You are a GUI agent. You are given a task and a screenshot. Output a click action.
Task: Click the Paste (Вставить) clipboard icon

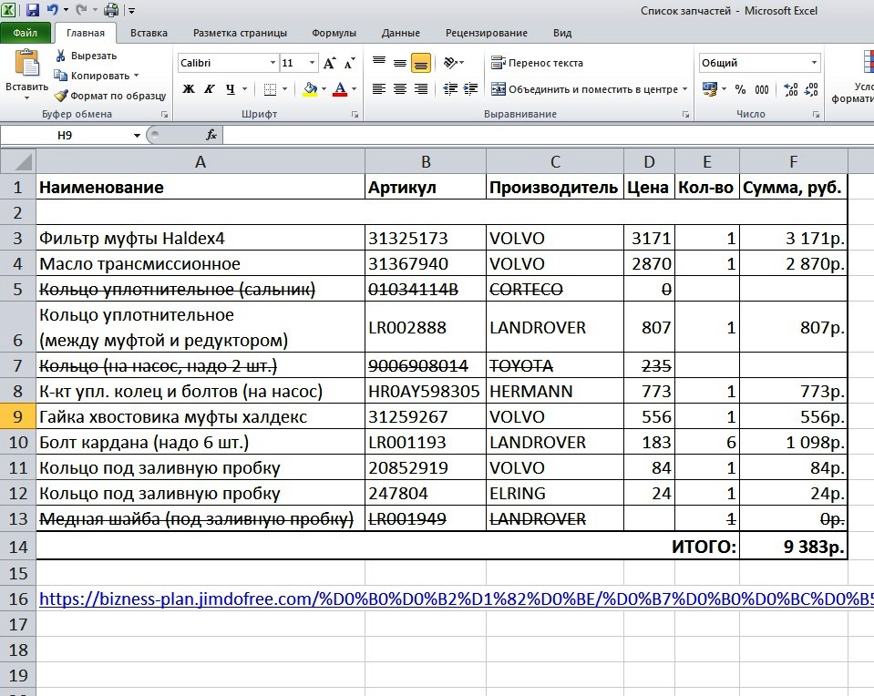[26, 63]
